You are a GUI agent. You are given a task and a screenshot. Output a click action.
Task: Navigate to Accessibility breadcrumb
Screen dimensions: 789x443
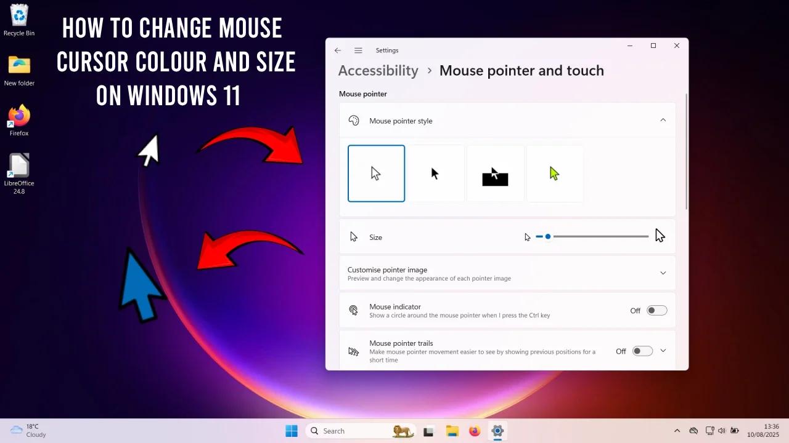click(378, 71)
